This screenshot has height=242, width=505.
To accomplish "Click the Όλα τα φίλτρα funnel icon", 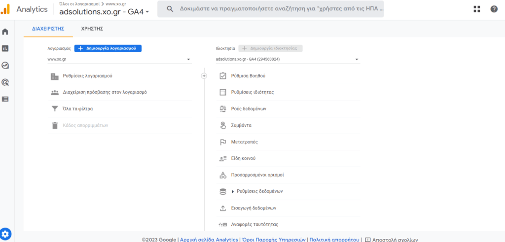I will (x=55, y=109).
